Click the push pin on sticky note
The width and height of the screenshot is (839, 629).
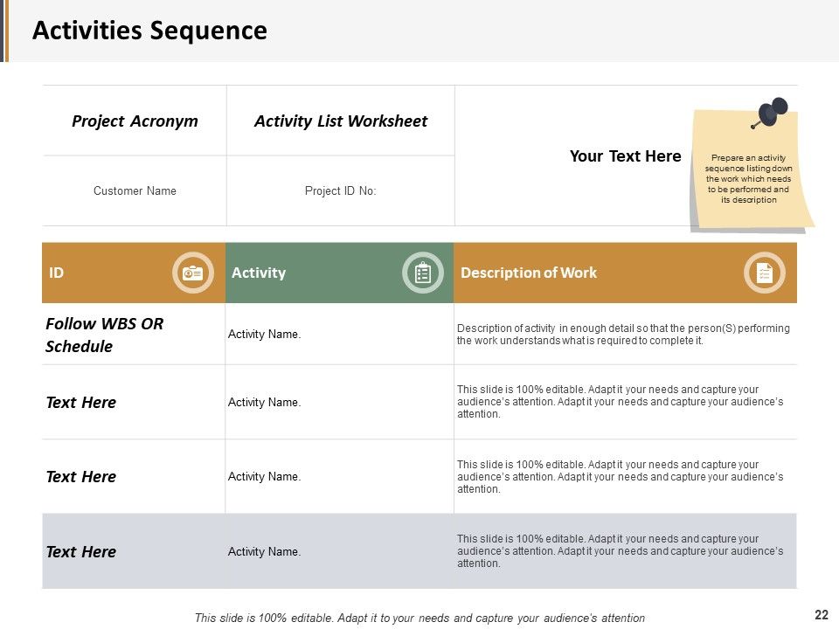click(770, 113)
